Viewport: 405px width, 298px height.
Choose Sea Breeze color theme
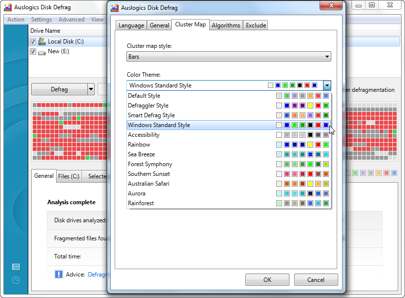[x=228, y=154]
